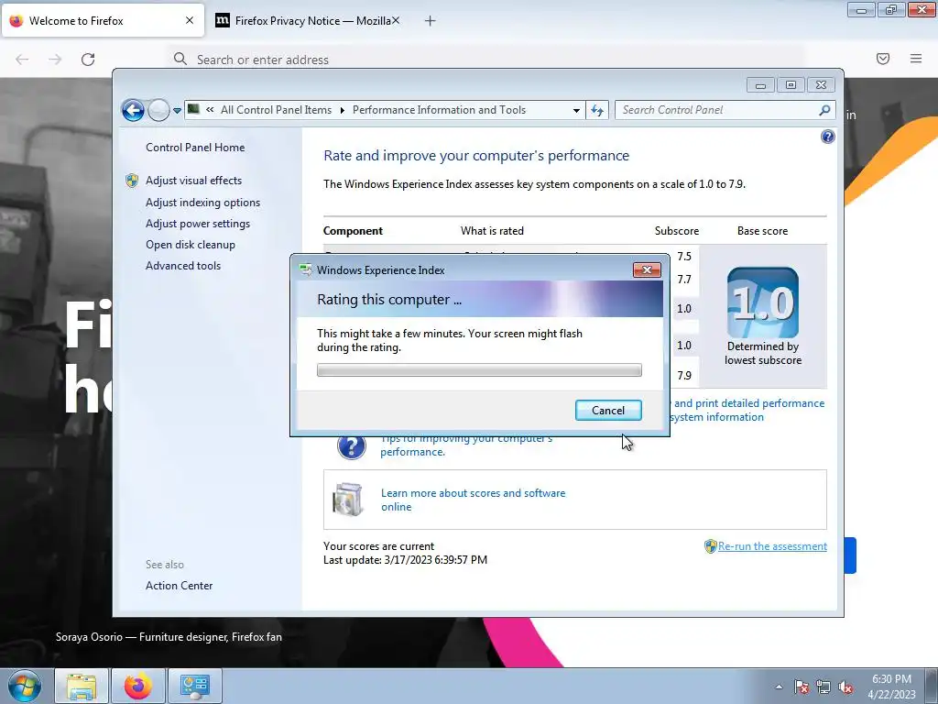
Task: Reload the Firefox page
Action: click(x=88, y=60)
